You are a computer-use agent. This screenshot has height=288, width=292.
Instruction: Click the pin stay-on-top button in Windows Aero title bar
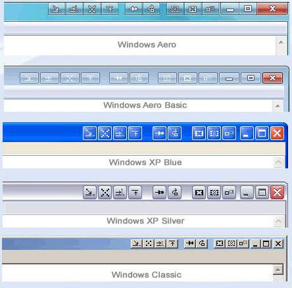pyautogui.click(x=134, y=9)
